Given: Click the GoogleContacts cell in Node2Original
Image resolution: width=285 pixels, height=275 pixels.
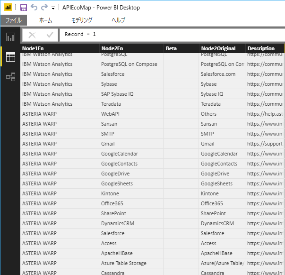Looking at the screenshot, I should pos(222,164).
